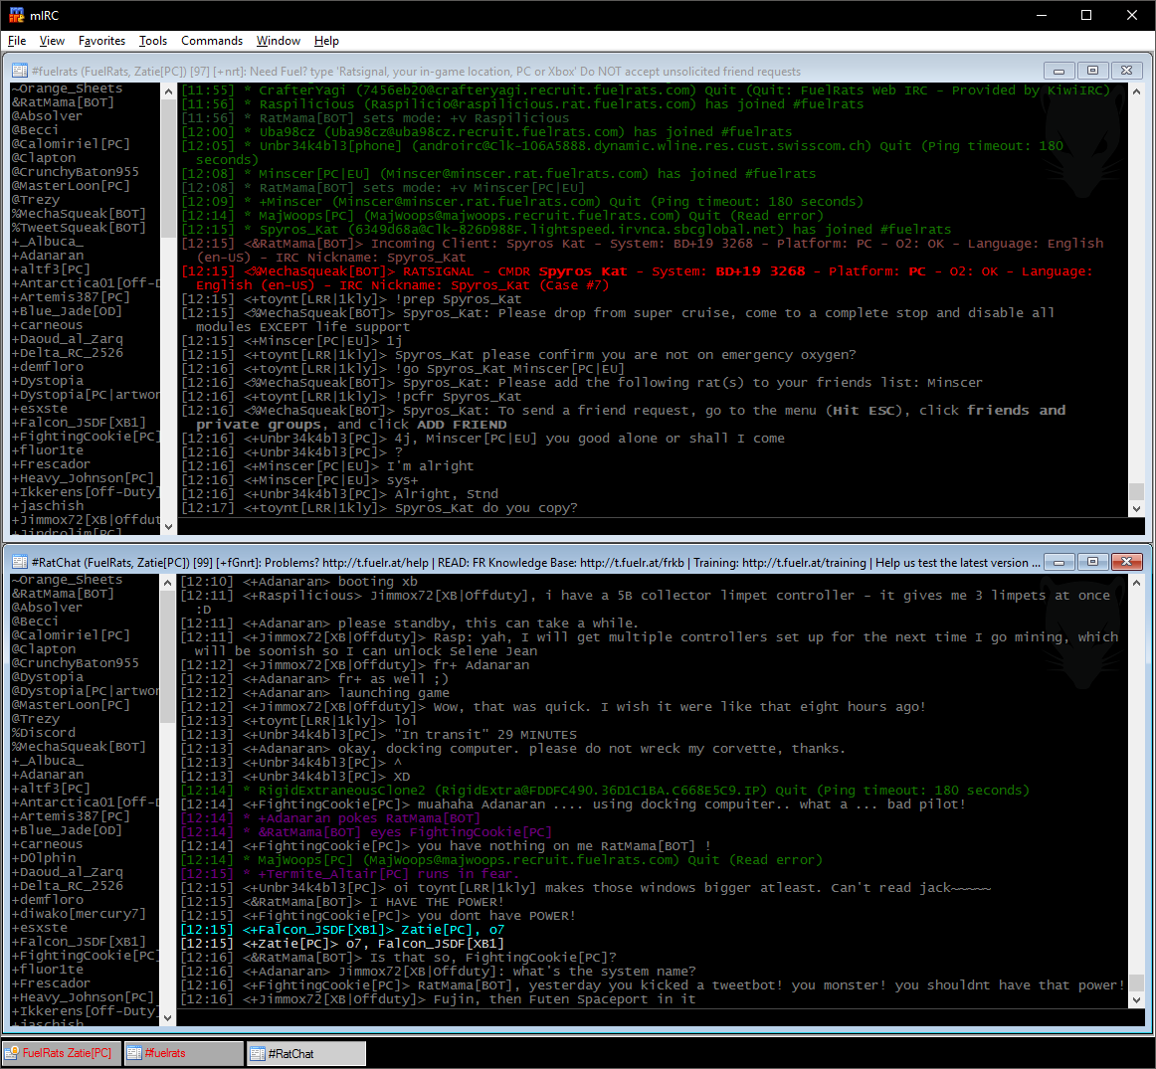The height and width of the screenshot is (1069, 1156).
Task: Open the Favorites menu
Action: (x=101, y=41)
